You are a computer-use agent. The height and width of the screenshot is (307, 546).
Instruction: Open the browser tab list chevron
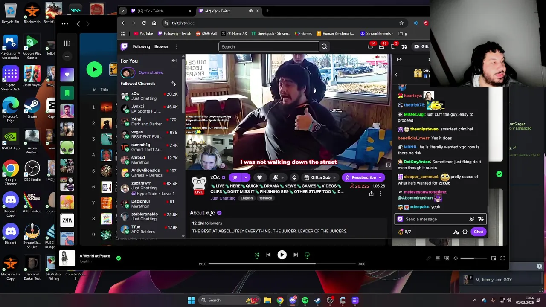tap(123, 11)
